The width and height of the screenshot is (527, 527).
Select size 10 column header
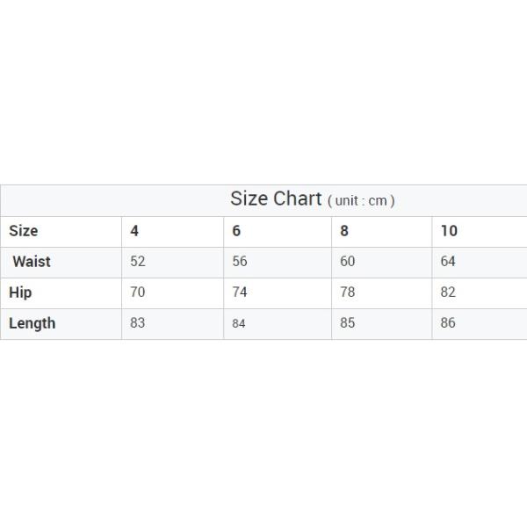point(449,231)
